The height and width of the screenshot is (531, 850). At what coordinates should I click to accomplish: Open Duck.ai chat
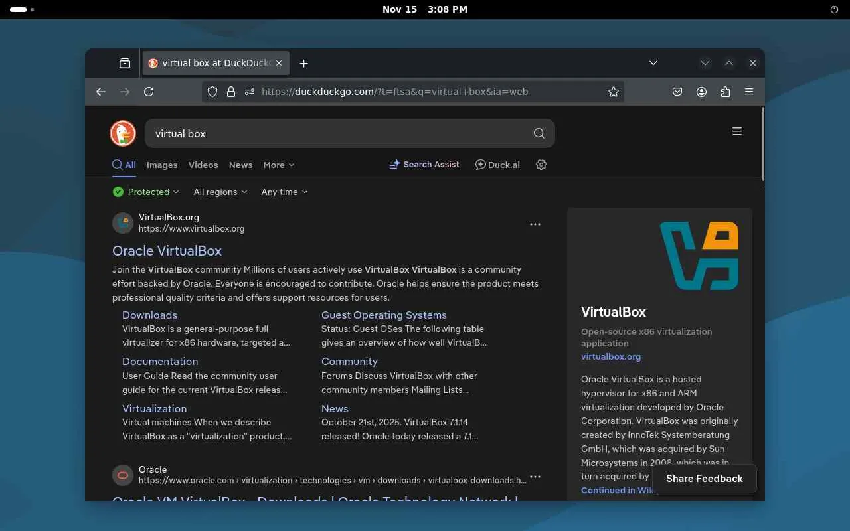(497, 165)
